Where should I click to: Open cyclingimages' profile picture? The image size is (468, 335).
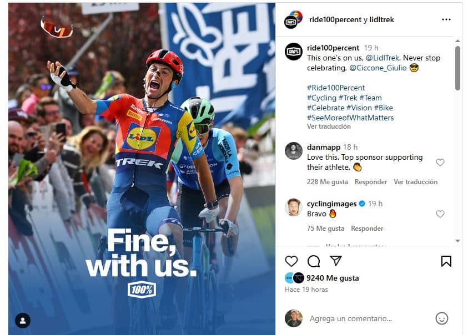pos(294,207)
